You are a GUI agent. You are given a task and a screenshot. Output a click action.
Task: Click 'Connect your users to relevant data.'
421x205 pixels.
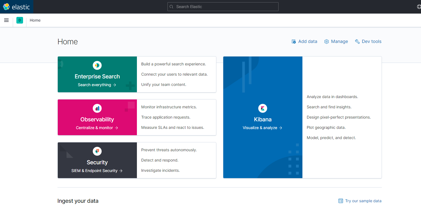174,74
